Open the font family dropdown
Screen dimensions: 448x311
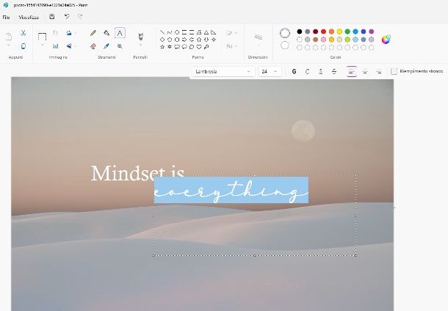click(x=223, y=72)
